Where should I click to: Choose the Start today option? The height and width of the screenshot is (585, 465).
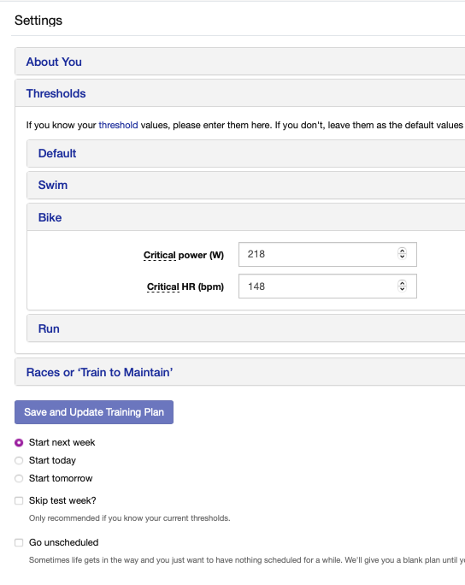[x=19, y=460]
